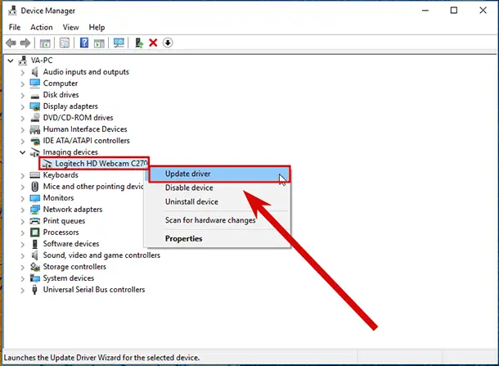
Task: Expand Sound, video and game controllers chevron
Action: point(23,255)
